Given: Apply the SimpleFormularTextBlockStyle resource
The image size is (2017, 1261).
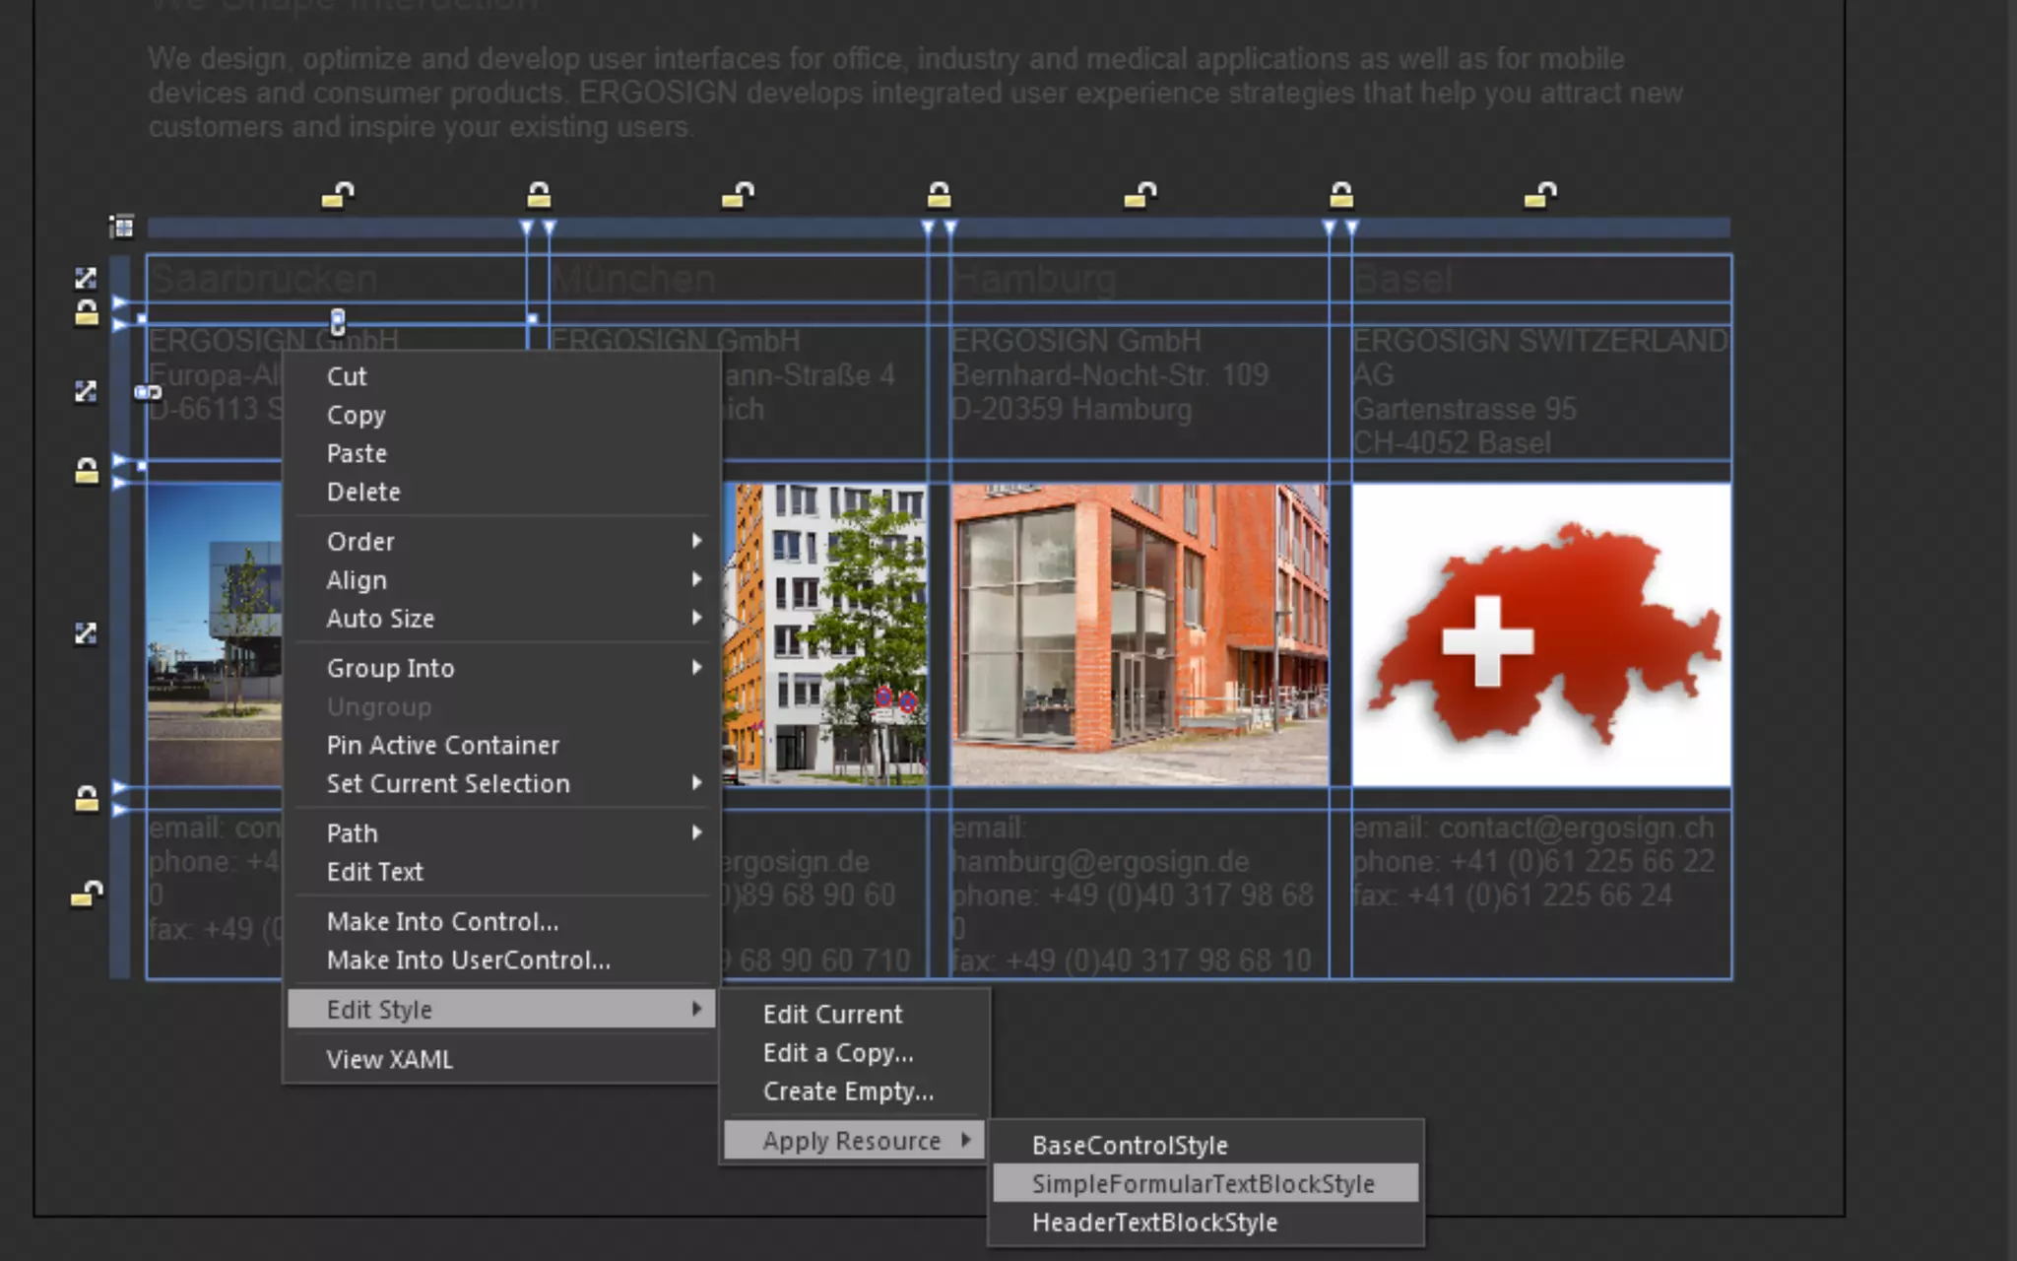Looking at the screenshot, I should [1203, 1183].
